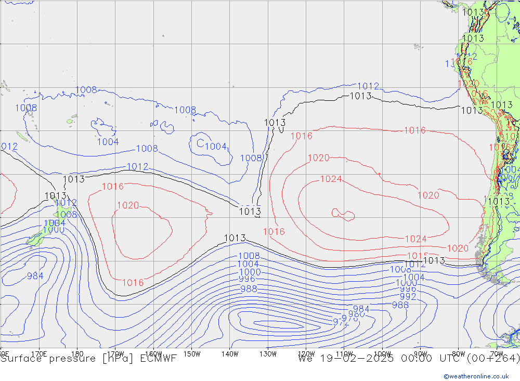This screenshot has width=520, height=381.
Task: Click the 180 longitude label
Action: click(x=77, y=354)
